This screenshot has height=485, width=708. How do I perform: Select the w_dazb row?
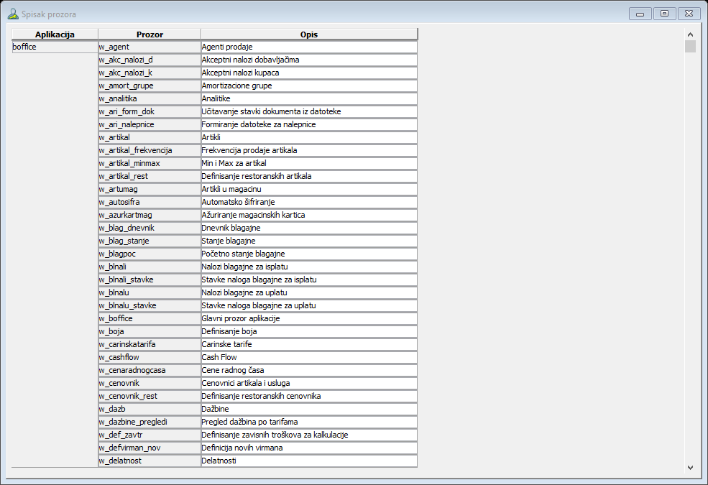[x=150, y=410]
